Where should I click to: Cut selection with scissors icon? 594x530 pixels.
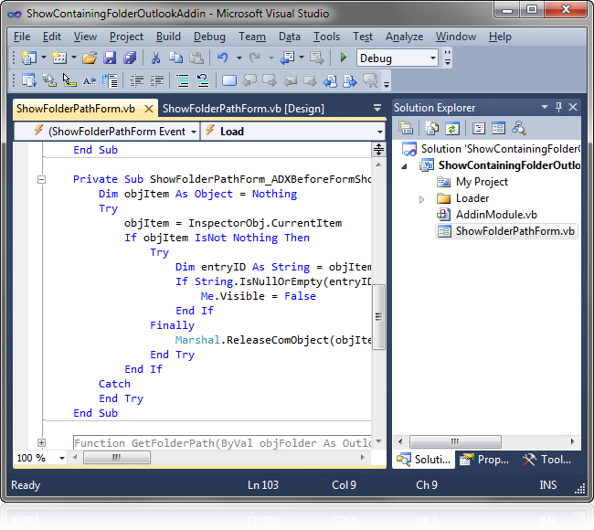coord(155,58)
